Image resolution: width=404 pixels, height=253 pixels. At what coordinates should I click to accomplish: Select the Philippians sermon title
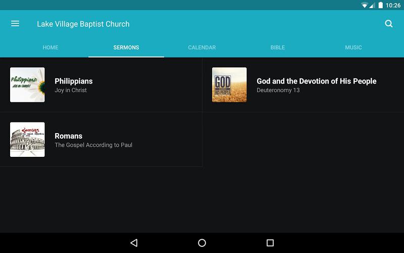tap(73, 81)
